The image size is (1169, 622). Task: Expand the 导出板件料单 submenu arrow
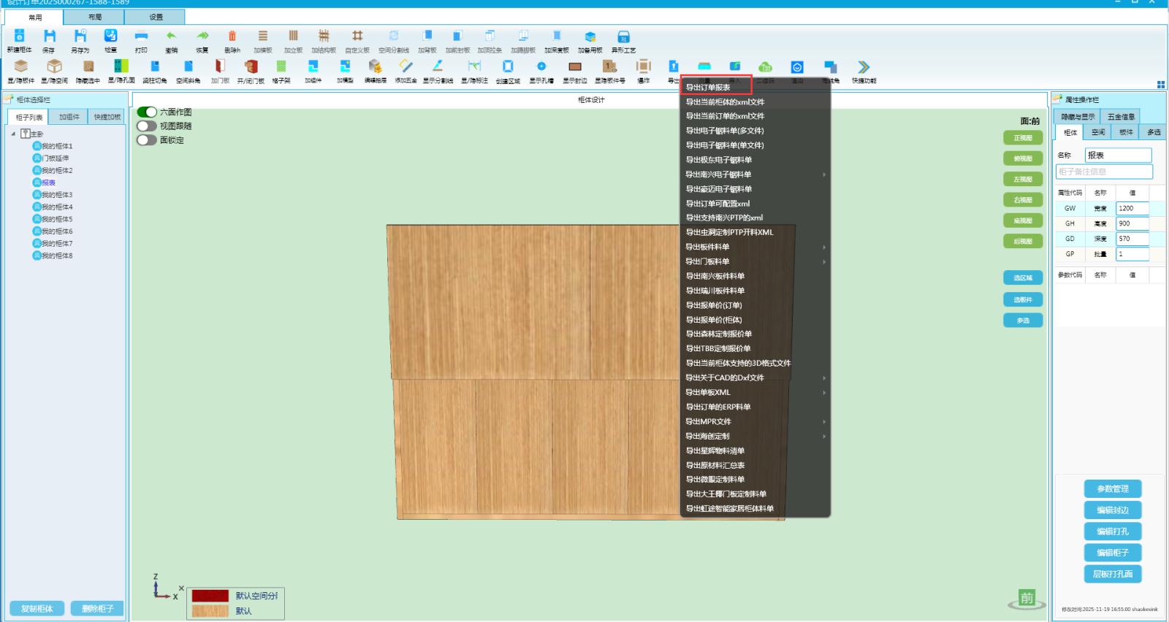click(824, 247)
